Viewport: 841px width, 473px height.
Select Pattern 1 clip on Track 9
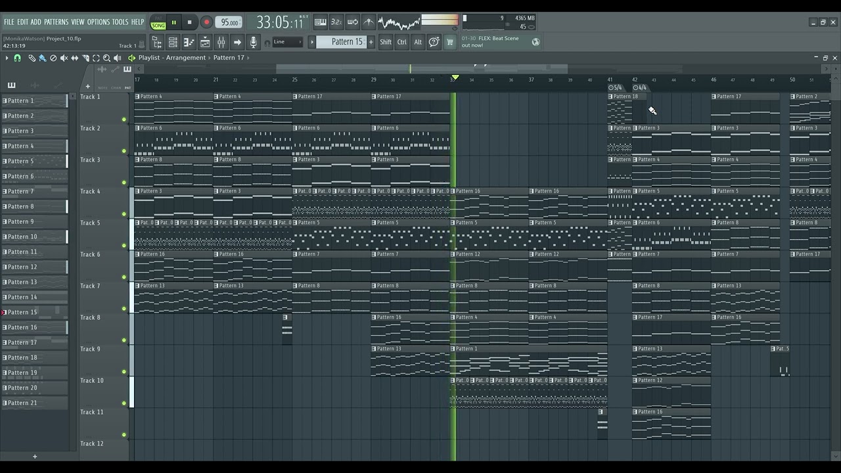528,361
